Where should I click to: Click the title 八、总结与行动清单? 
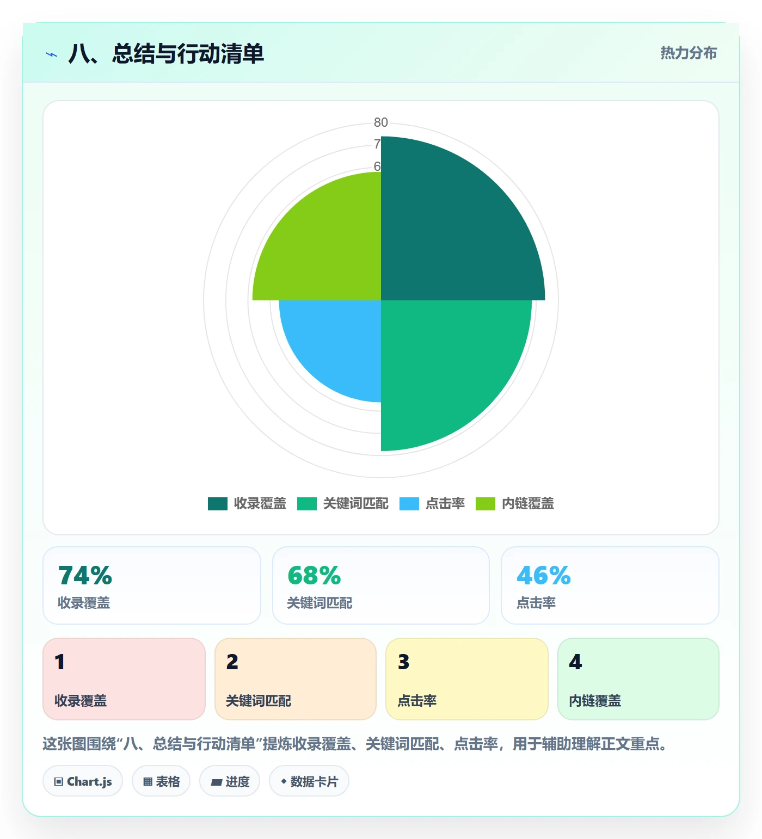pyautogui.click(x=166, y=54)
